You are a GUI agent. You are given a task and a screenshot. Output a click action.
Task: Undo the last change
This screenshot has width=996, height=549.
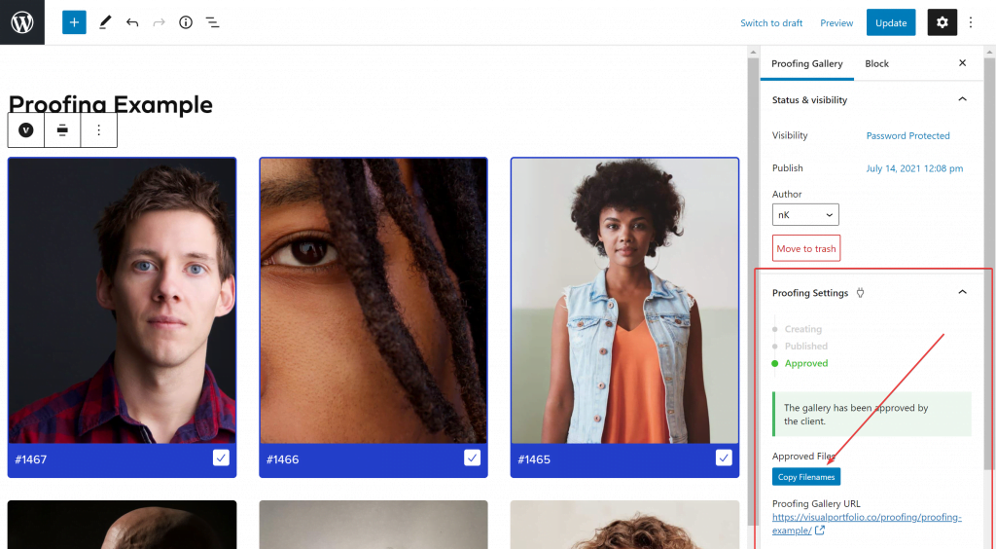point(132,22)
